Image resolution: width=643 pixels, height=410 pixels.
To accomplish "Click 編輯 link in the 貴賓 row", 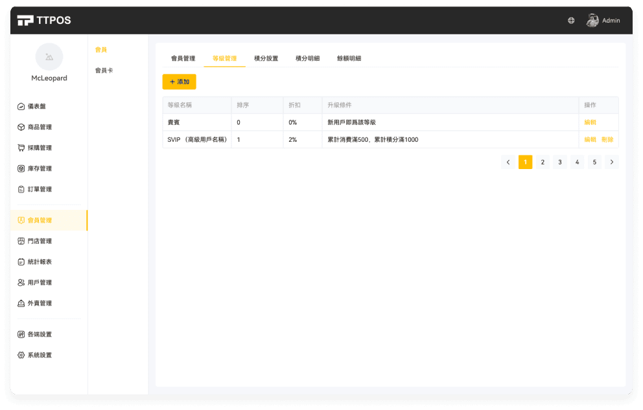I will point(590,122).
